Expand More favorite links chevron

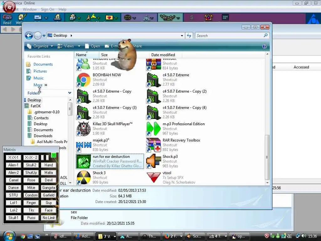[x=46, y=85]
